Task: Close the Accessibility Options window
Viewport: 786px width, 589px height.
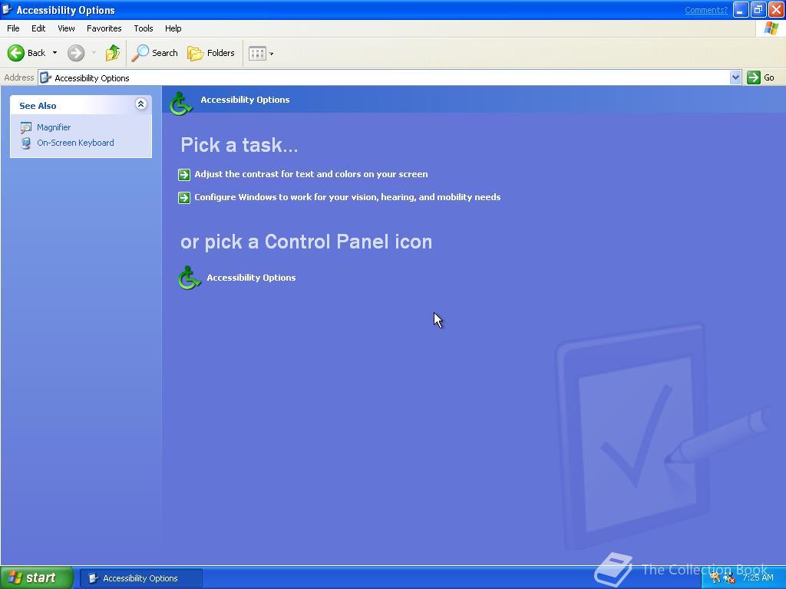Action: [776, 9]
